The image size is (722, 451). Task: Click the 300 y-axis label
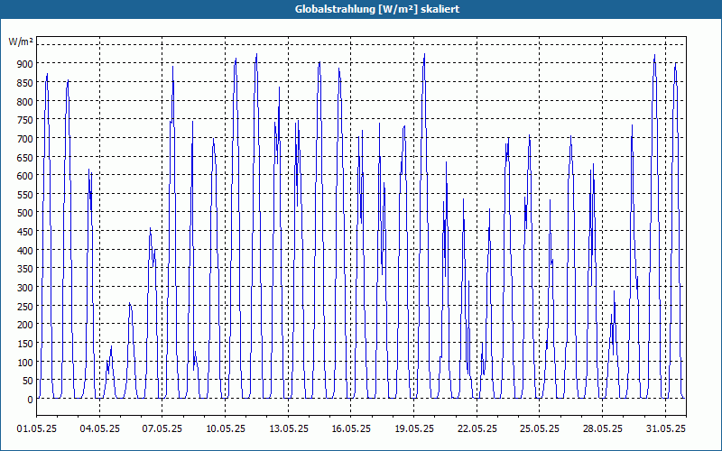coord(25,288)
